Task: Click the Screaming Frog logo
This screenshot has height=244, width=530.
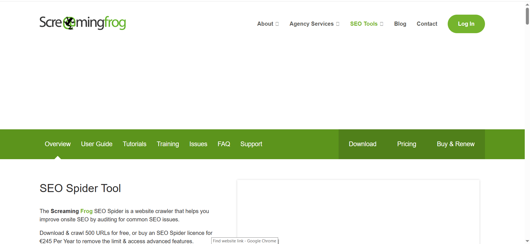Action: pyautogui.click(x=83, y=23)
